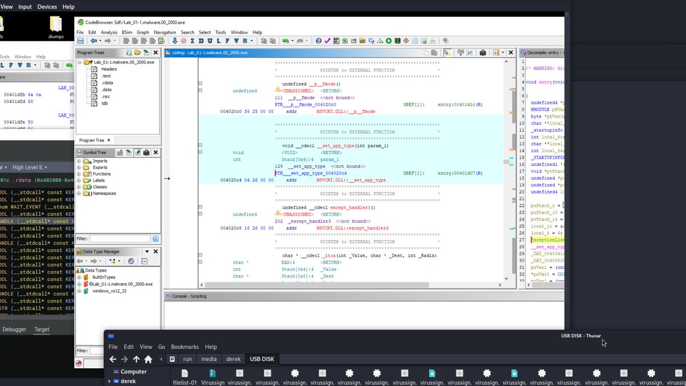
Task: Click the 'USB DISK' path button in Thunar
Action: point(262,359)
